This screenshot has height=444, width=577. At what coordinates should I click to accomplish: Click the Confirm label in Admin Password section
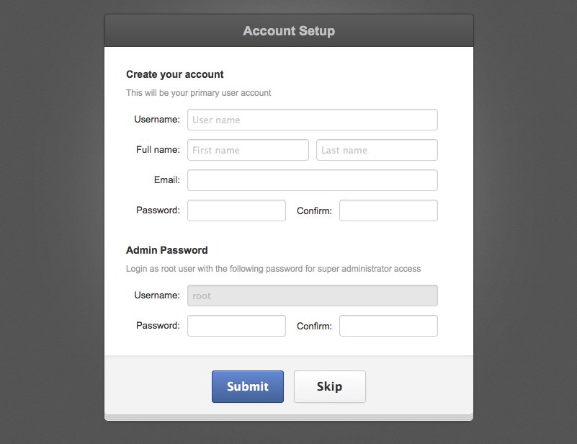[x=314, y=327]
